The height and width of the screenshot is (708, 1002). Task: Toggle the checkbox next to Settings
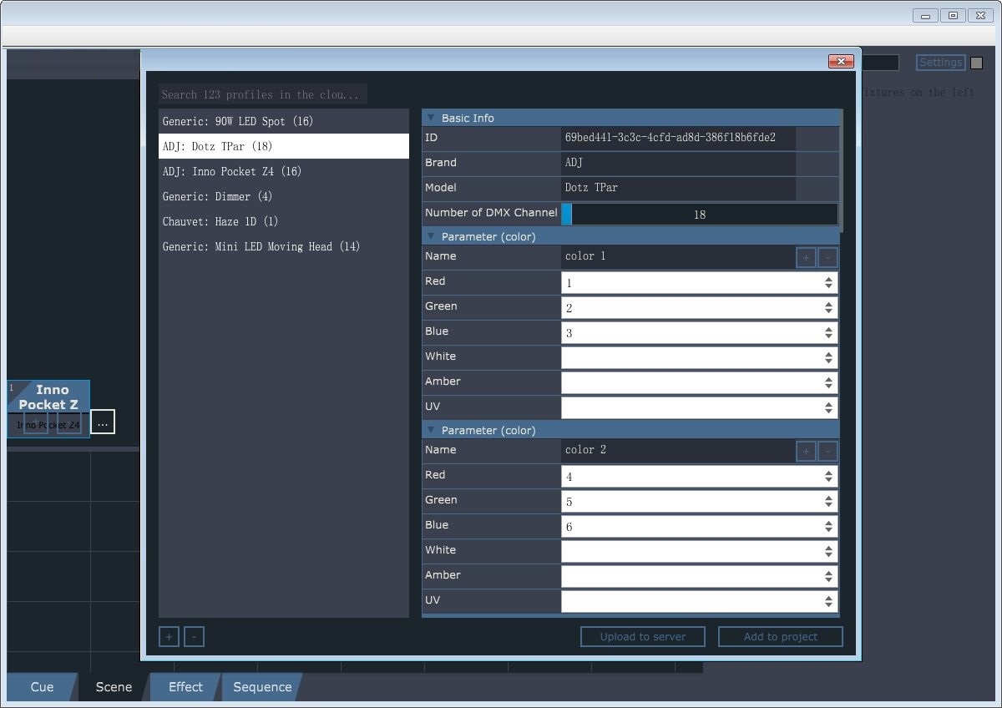[x=976, y=63]
